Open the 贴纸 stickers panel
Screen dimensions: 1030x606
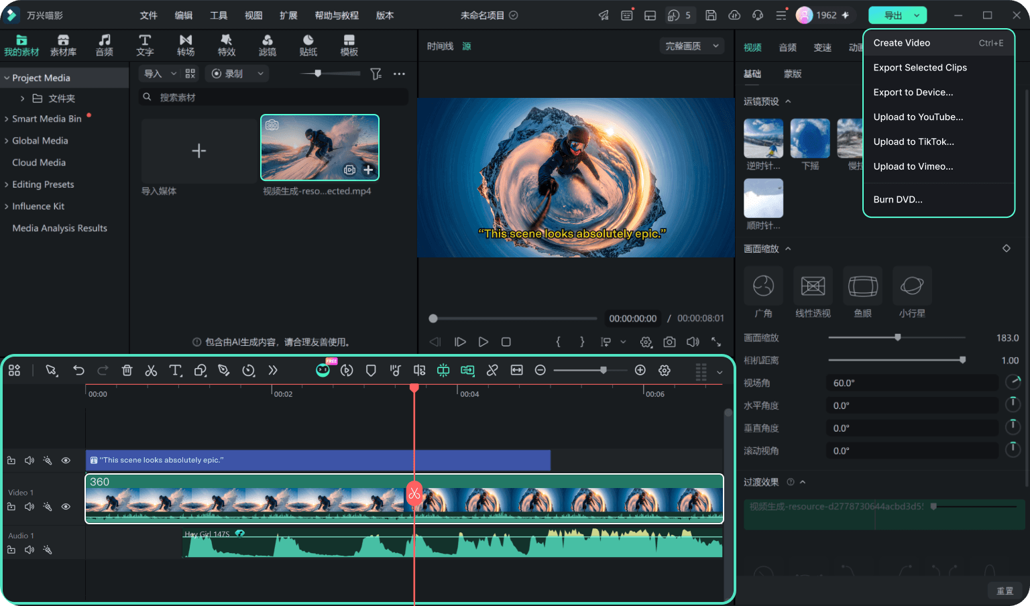pos(308,45)
